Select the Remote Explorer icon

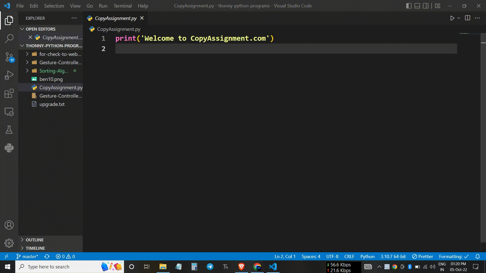(x=9, y=111)
